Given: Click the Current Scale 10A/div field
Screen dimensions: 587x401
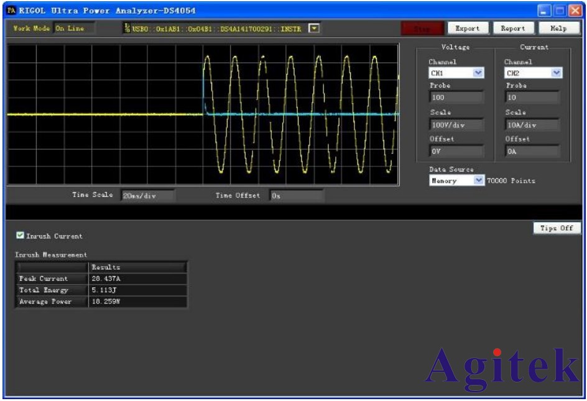Looking at the screenshot, I should pyautogui.click(x=532, y=125).
